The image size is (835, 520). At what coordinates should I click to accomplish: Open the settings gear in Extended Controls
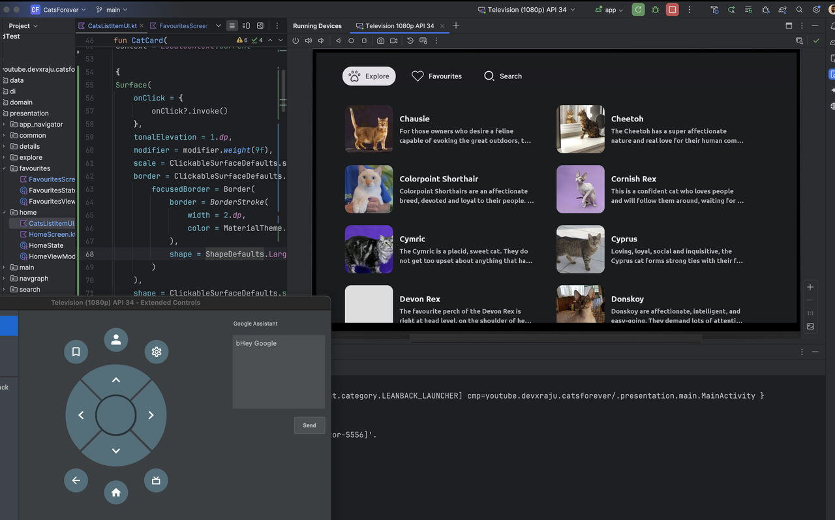coord(156,351)
